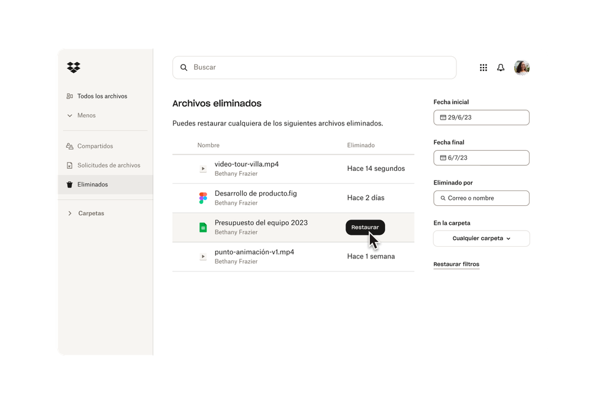Click the Dropbox logo icon

[x=73, y=67]
